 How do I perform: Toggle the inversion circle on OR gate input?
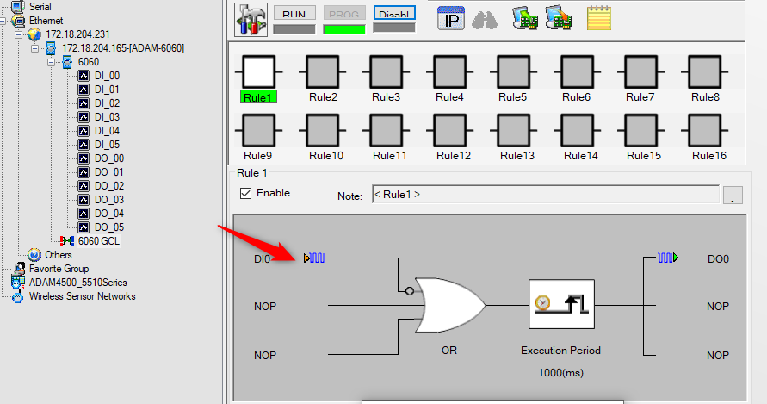[410, 291]
